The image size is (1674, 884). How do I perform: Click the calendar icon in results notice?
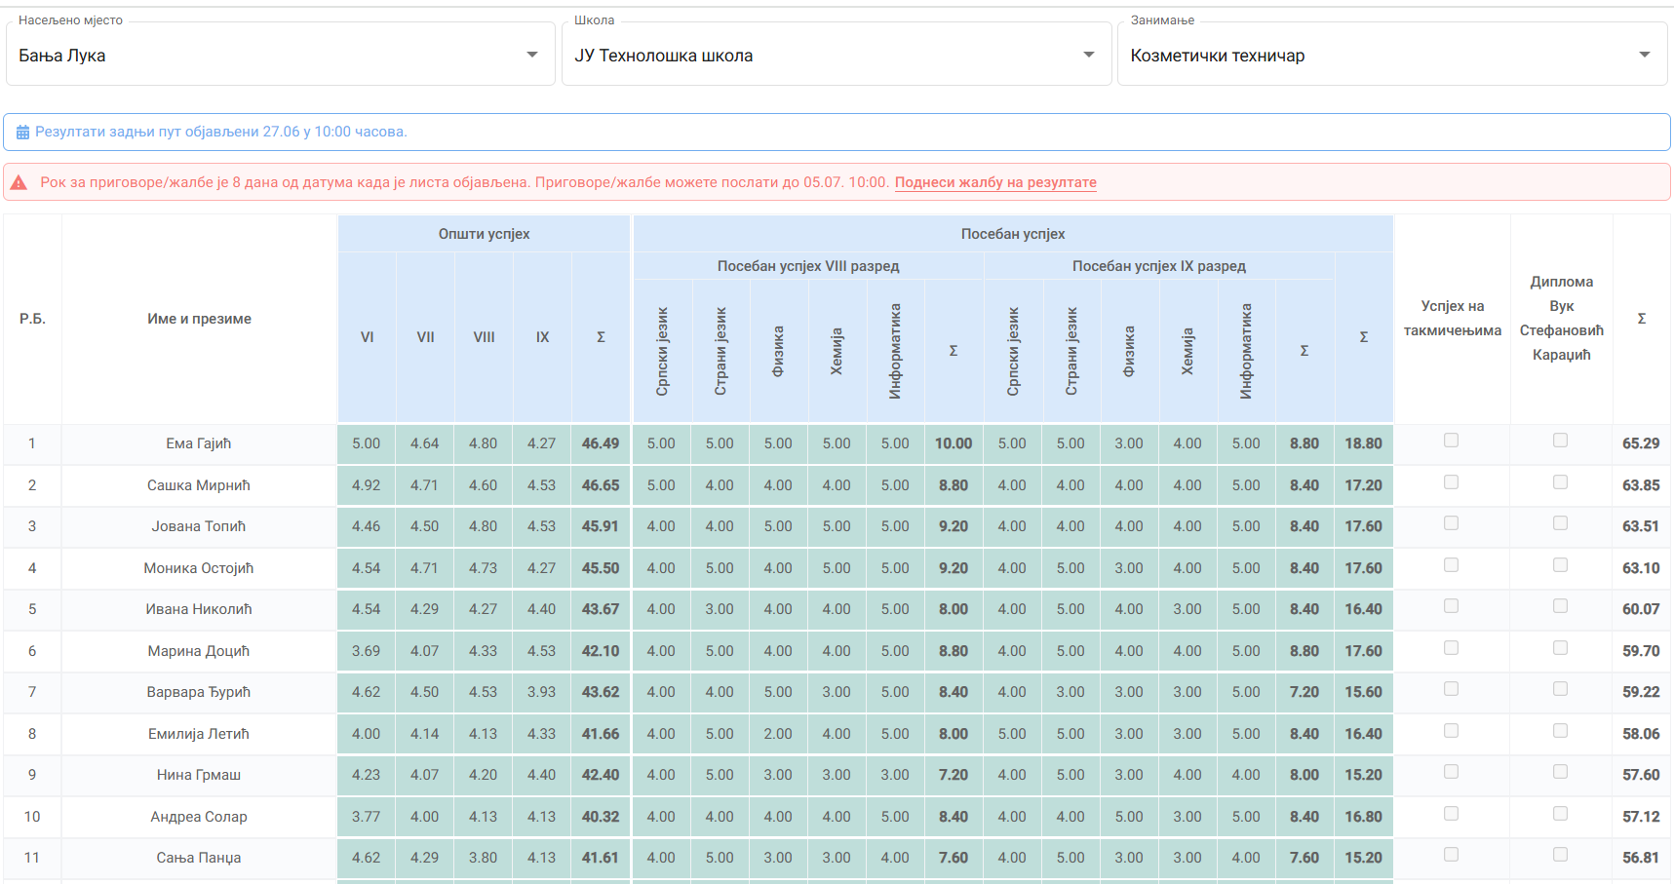[22, 133]
